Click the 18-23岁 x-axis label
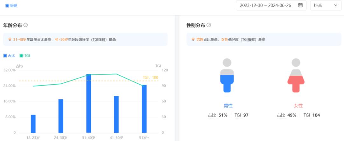Image resolution: width=344 pixels, height=141 pixels. pyautogui.click(x=33, y=138)
